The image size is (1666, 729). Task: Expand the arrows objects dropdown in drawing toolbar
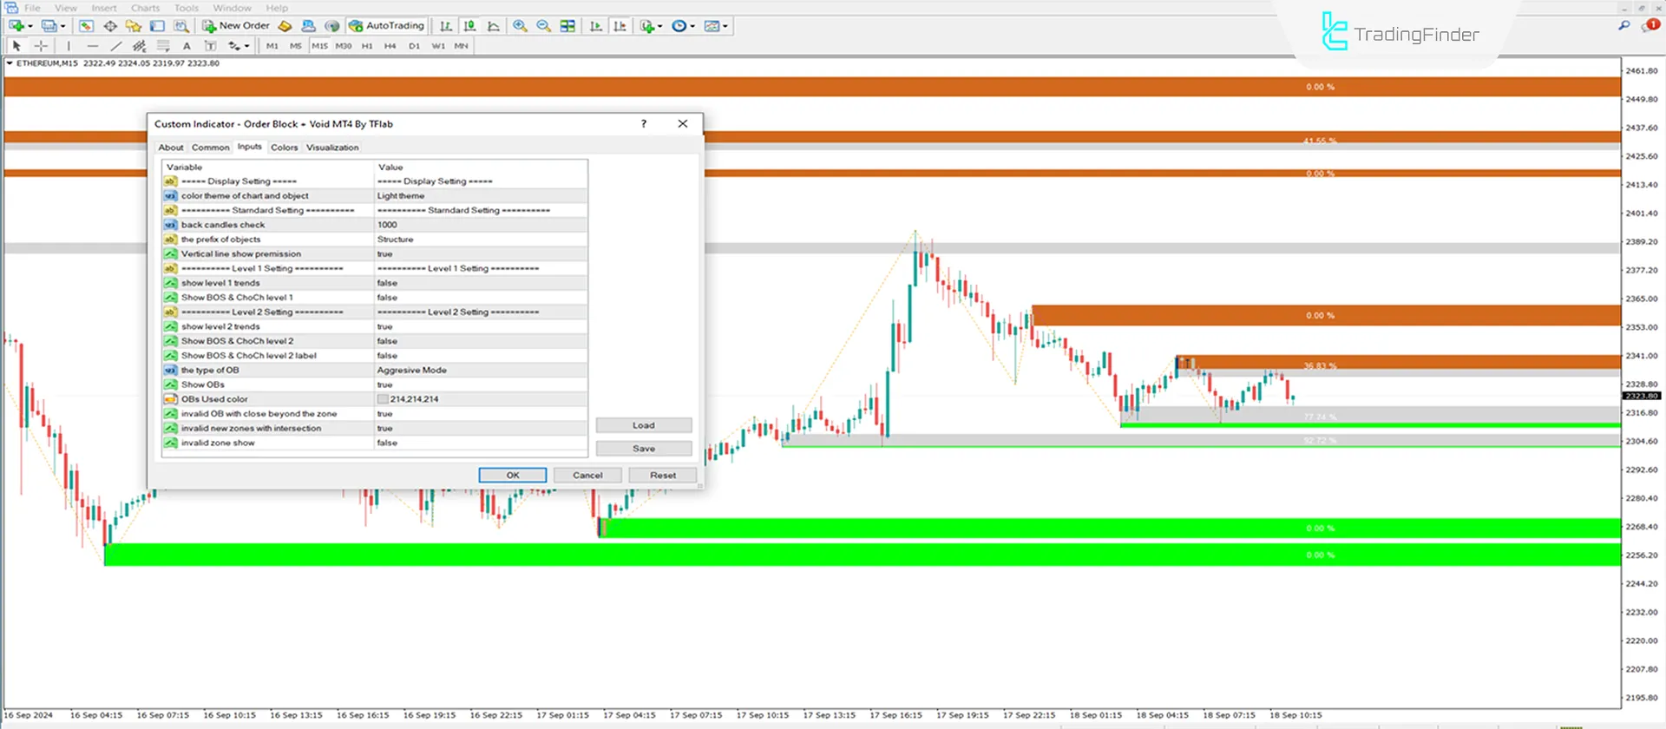247,46
